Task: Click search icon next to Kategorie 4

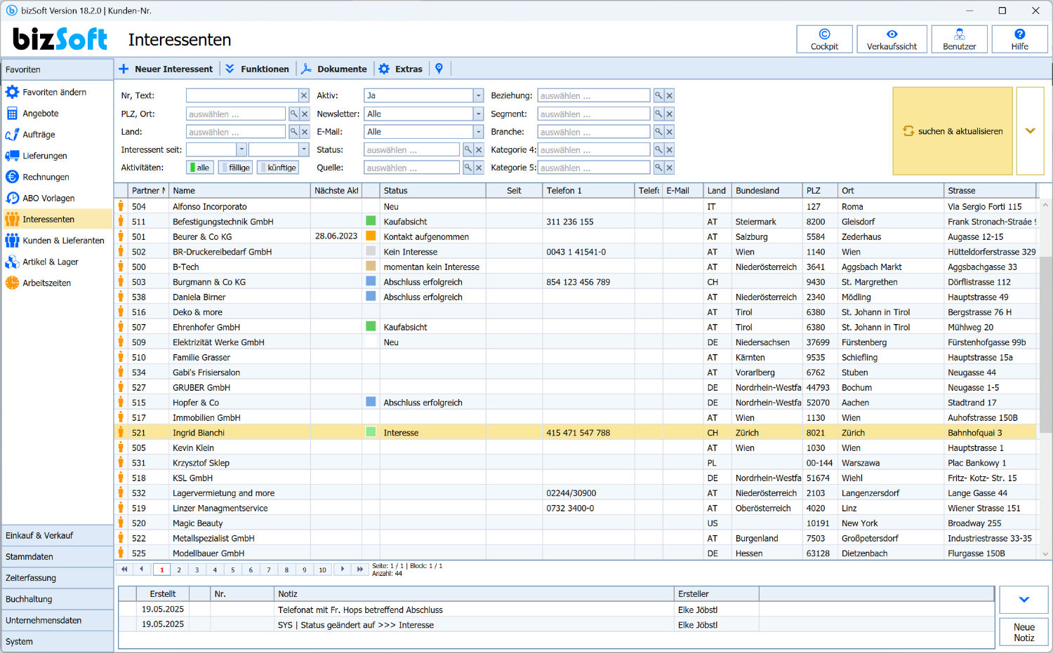Action: tap(658, 149)
